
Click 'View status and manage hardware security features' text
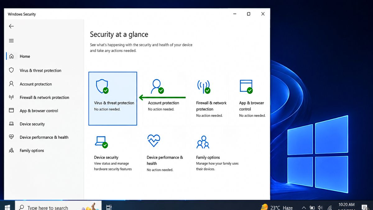(x=113, y=166)
